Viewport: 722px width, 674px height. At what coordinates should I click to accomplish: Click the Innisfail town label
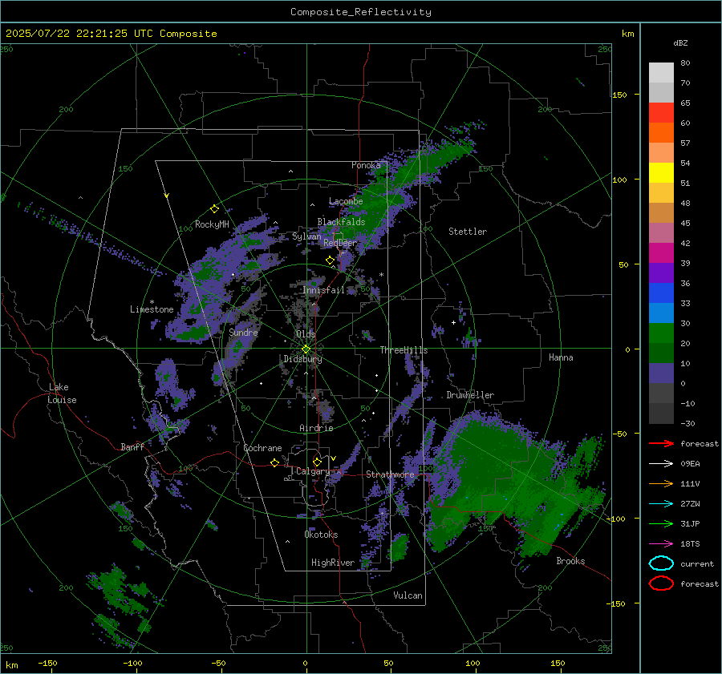[323, 290]
